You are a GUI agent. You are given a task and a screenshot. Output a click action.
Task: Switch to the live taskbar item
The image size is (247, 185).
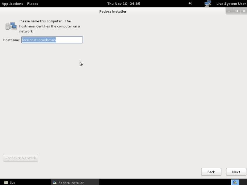coord(25,183)
